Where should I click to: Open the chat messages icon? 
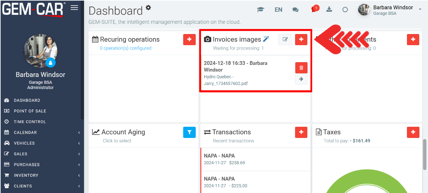(295, 10)
